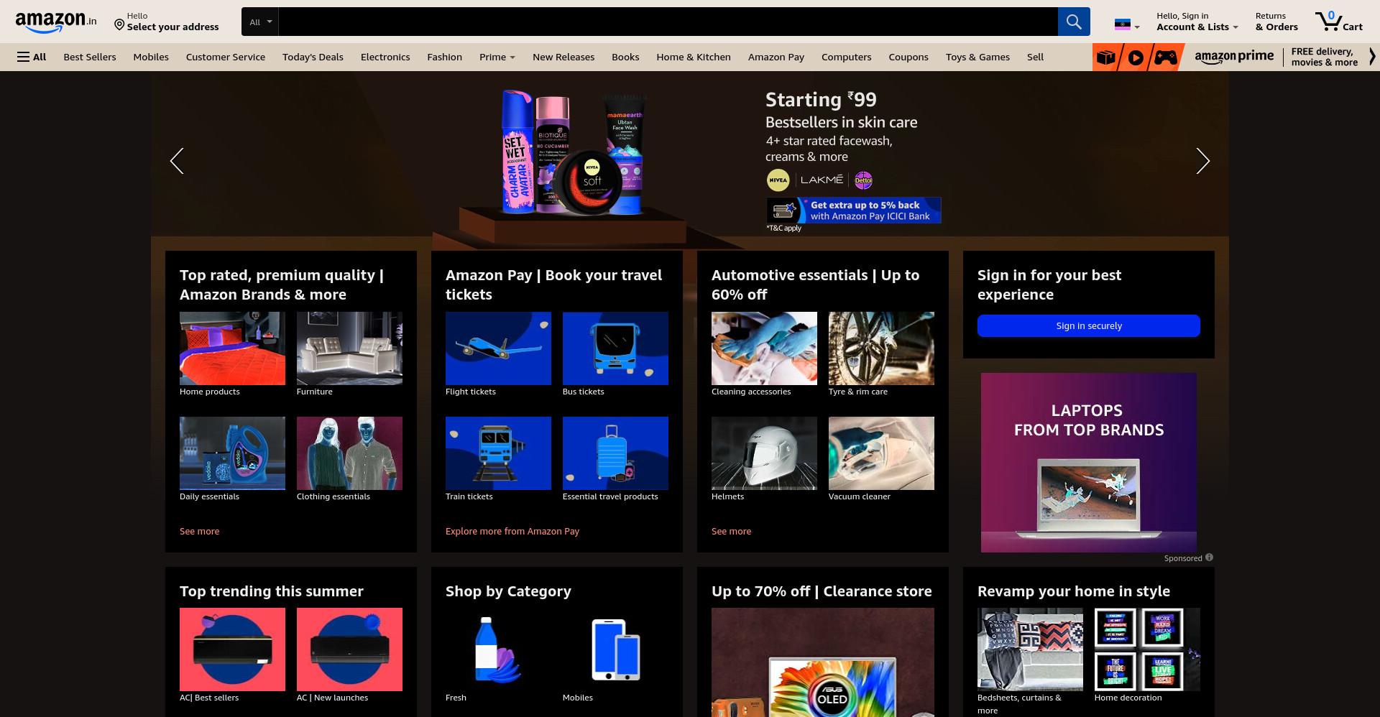Expand nav bar right chevron
The image size is (1380, 717).
(x=1371, y=57)
